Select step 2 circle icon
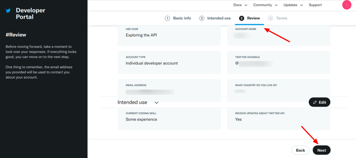 pyautogui.click(x=202, y=18)
